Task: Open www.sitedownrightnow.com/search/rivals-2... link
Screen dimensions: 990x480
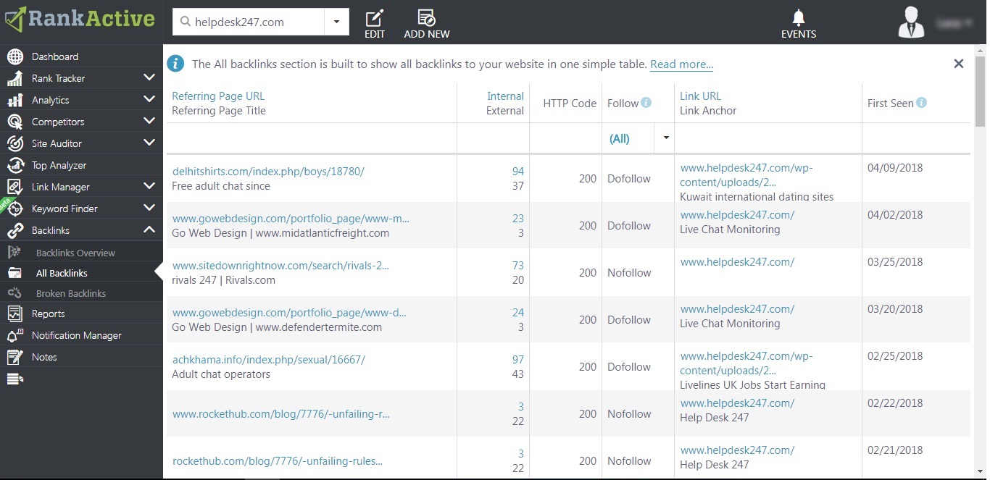Action: pos(280,266)
